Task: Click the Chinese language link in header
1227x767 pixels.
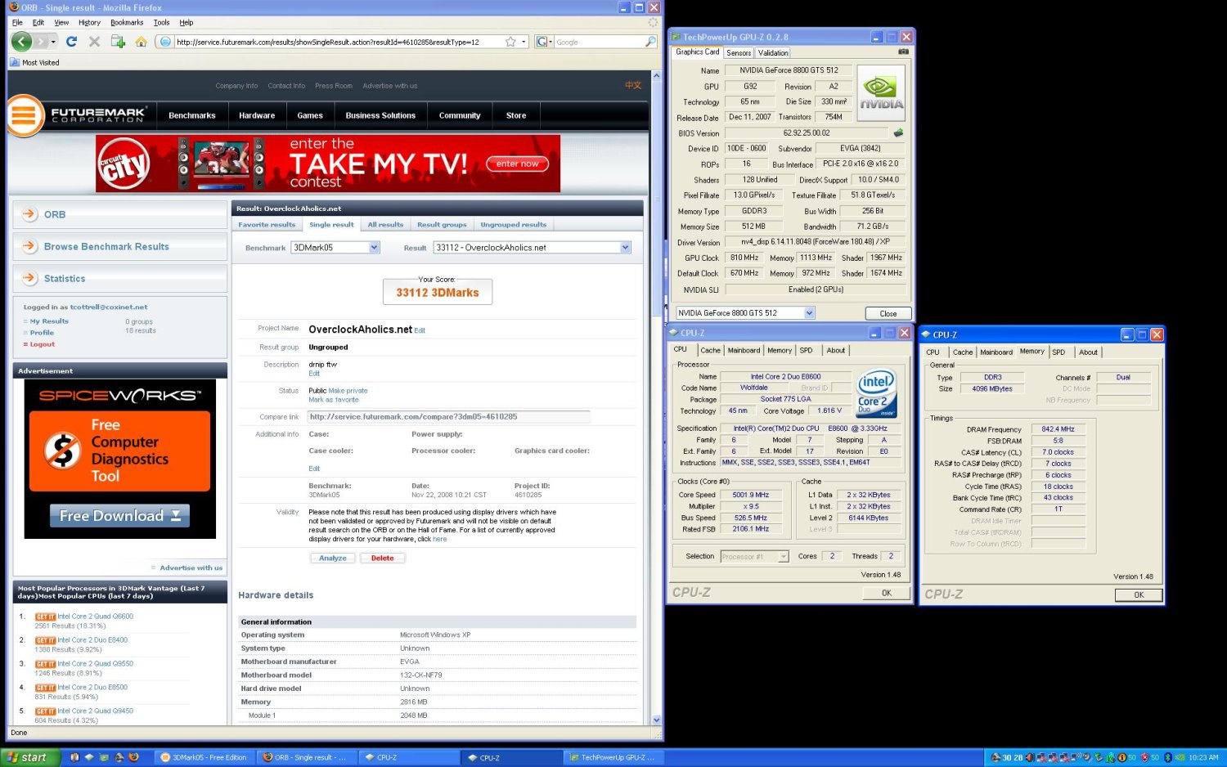Action: (x=633, y=85)
